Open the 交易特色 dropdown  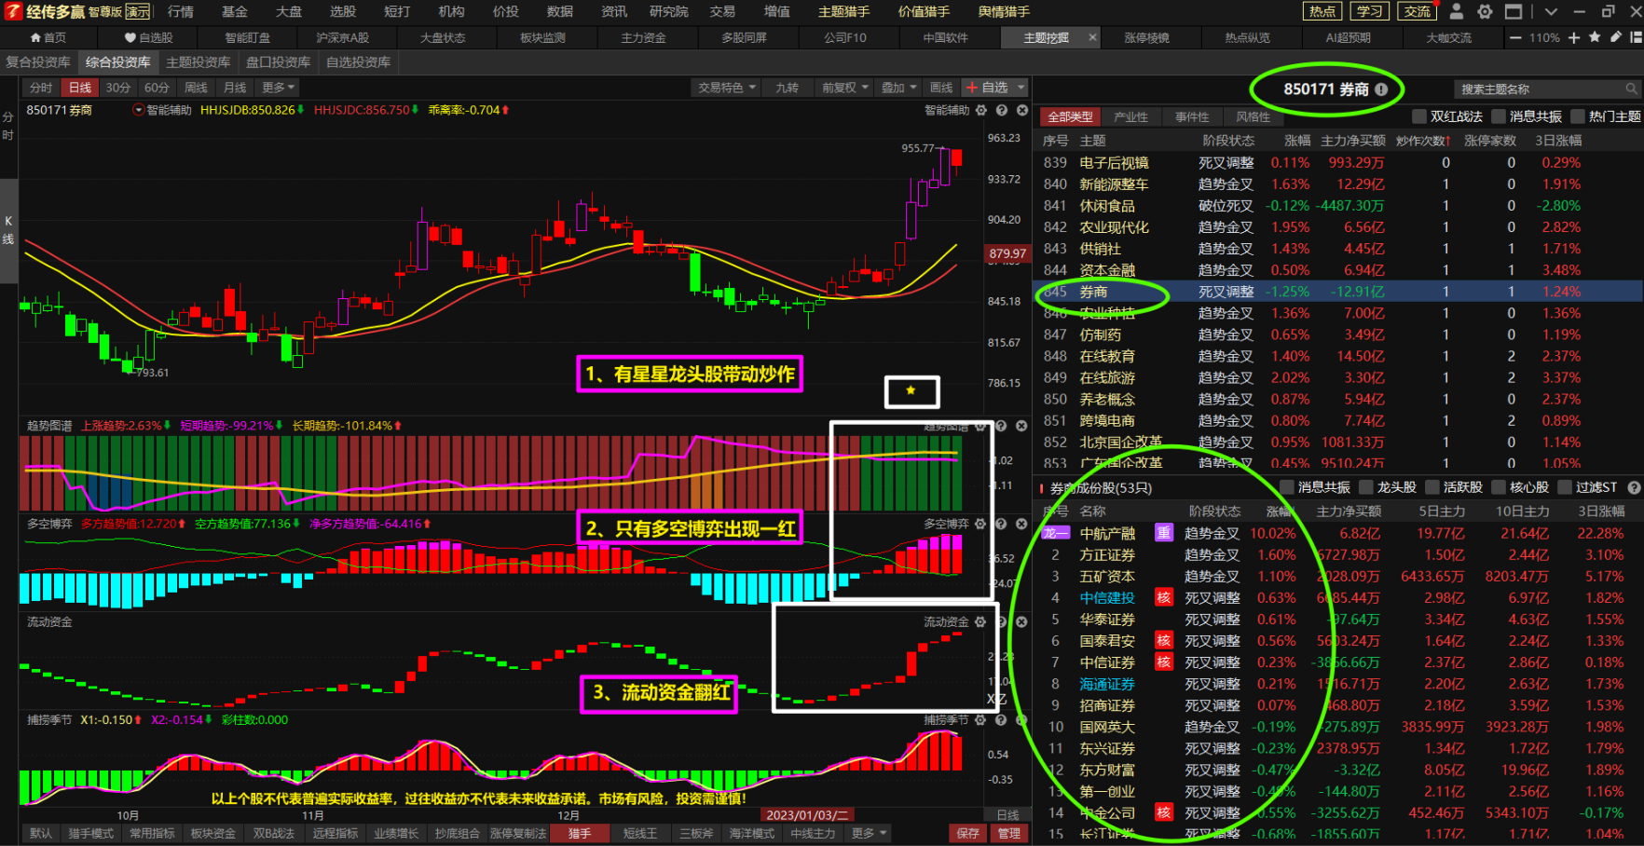tap(728, 88)
